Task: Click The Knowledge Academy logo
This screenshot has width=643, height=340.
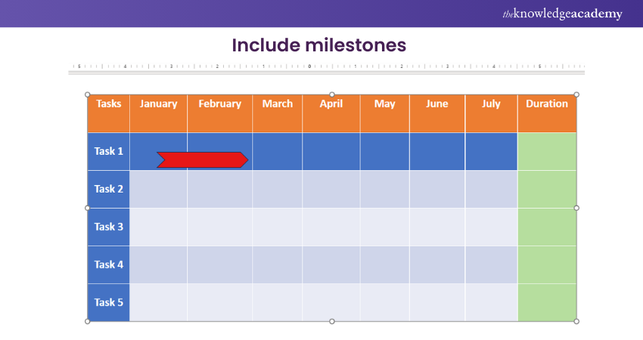Action: click(562, 14)
